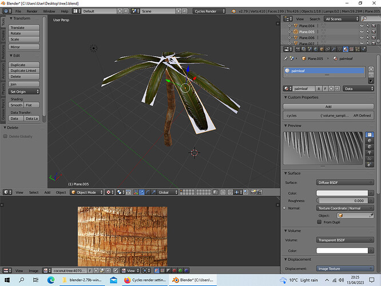Open the Render menu
Image resolution: width=381 pixels, height=286 pixels.
[32, 11]
